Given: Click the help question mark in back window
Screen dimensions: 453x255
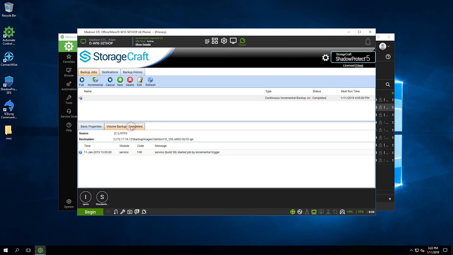Looking at the screenshot, I should [388, 57].
